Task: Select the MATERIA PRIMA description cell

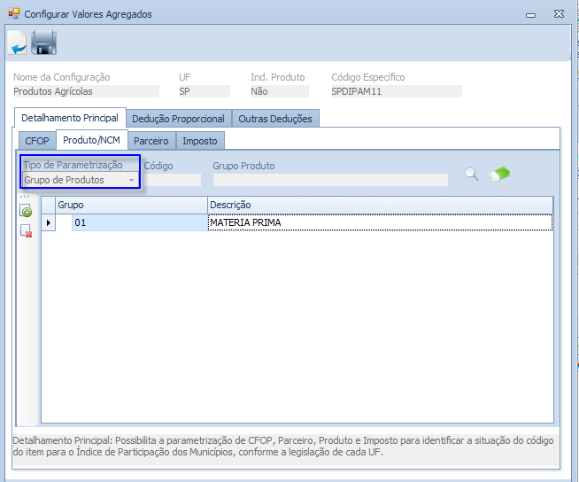Action: pos(380,222)
